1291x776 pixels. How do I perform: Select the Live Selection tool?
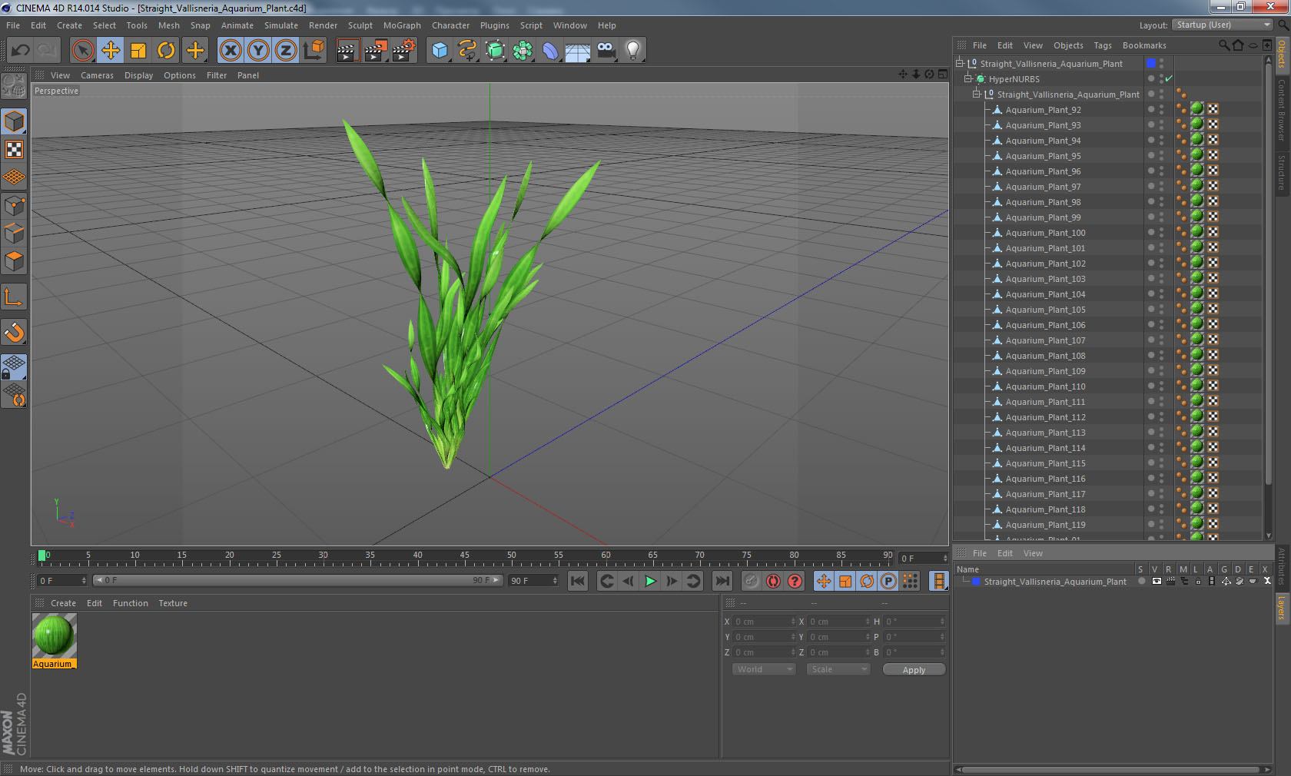(82, 51)
